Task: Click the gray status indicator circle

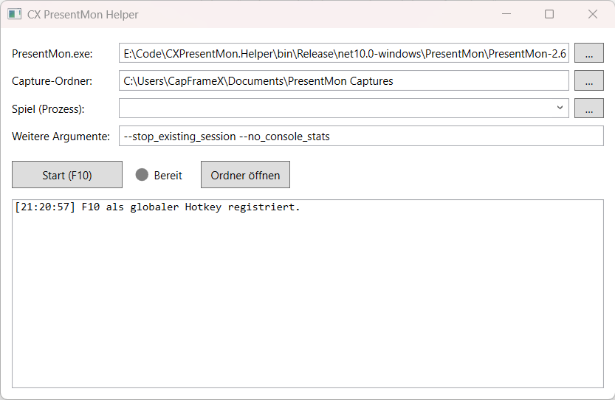Action: click(x=142, y=175)
